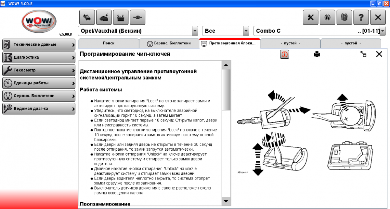Click the gift box toolbar icon
Viewport: 390px width, 209px height.
pos(344,17)
